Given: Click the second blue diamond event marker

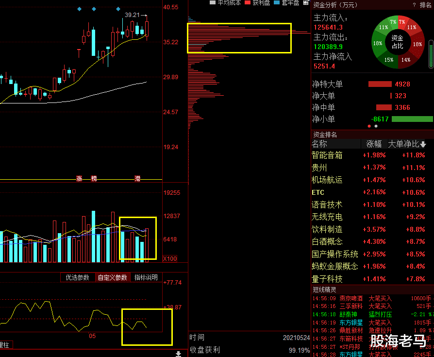Looking at the screenshot, I should tap(94, 9).
